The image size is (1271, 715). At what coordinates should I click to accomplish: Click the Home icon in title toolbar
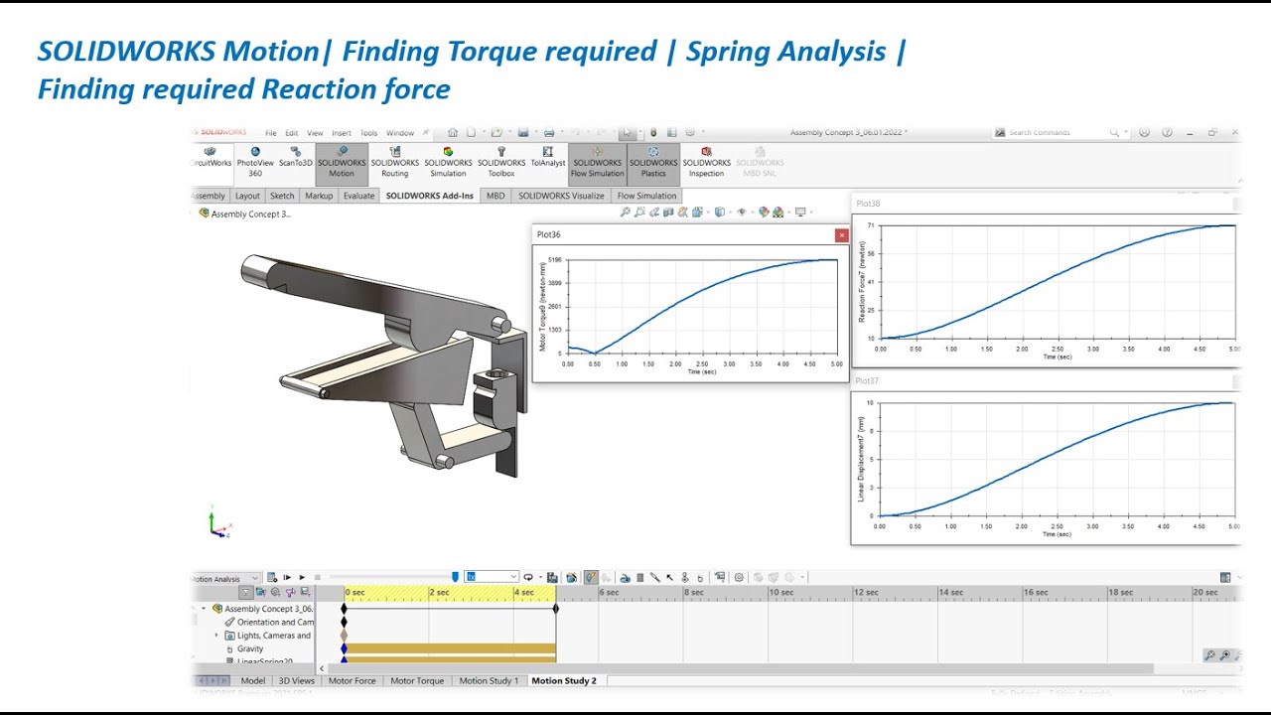click(x=453, y=132)
